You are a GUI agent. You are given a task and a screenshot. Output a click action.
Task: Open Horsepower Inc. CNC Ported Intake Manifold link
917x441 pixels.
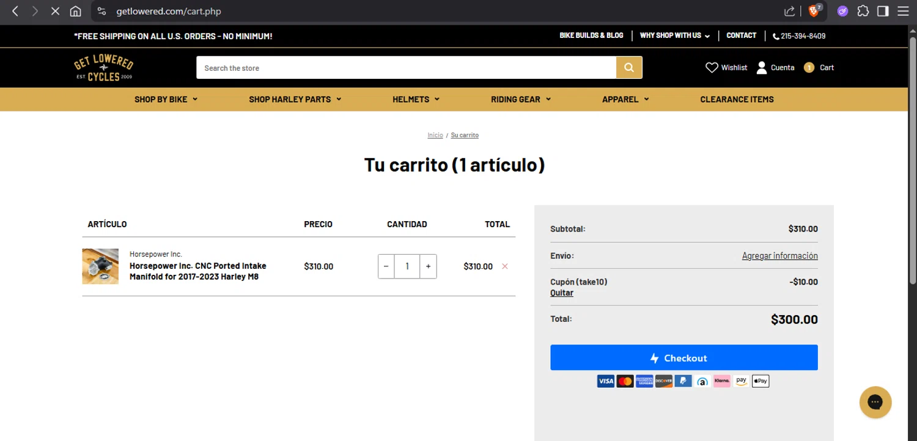(x=198, y=271)
